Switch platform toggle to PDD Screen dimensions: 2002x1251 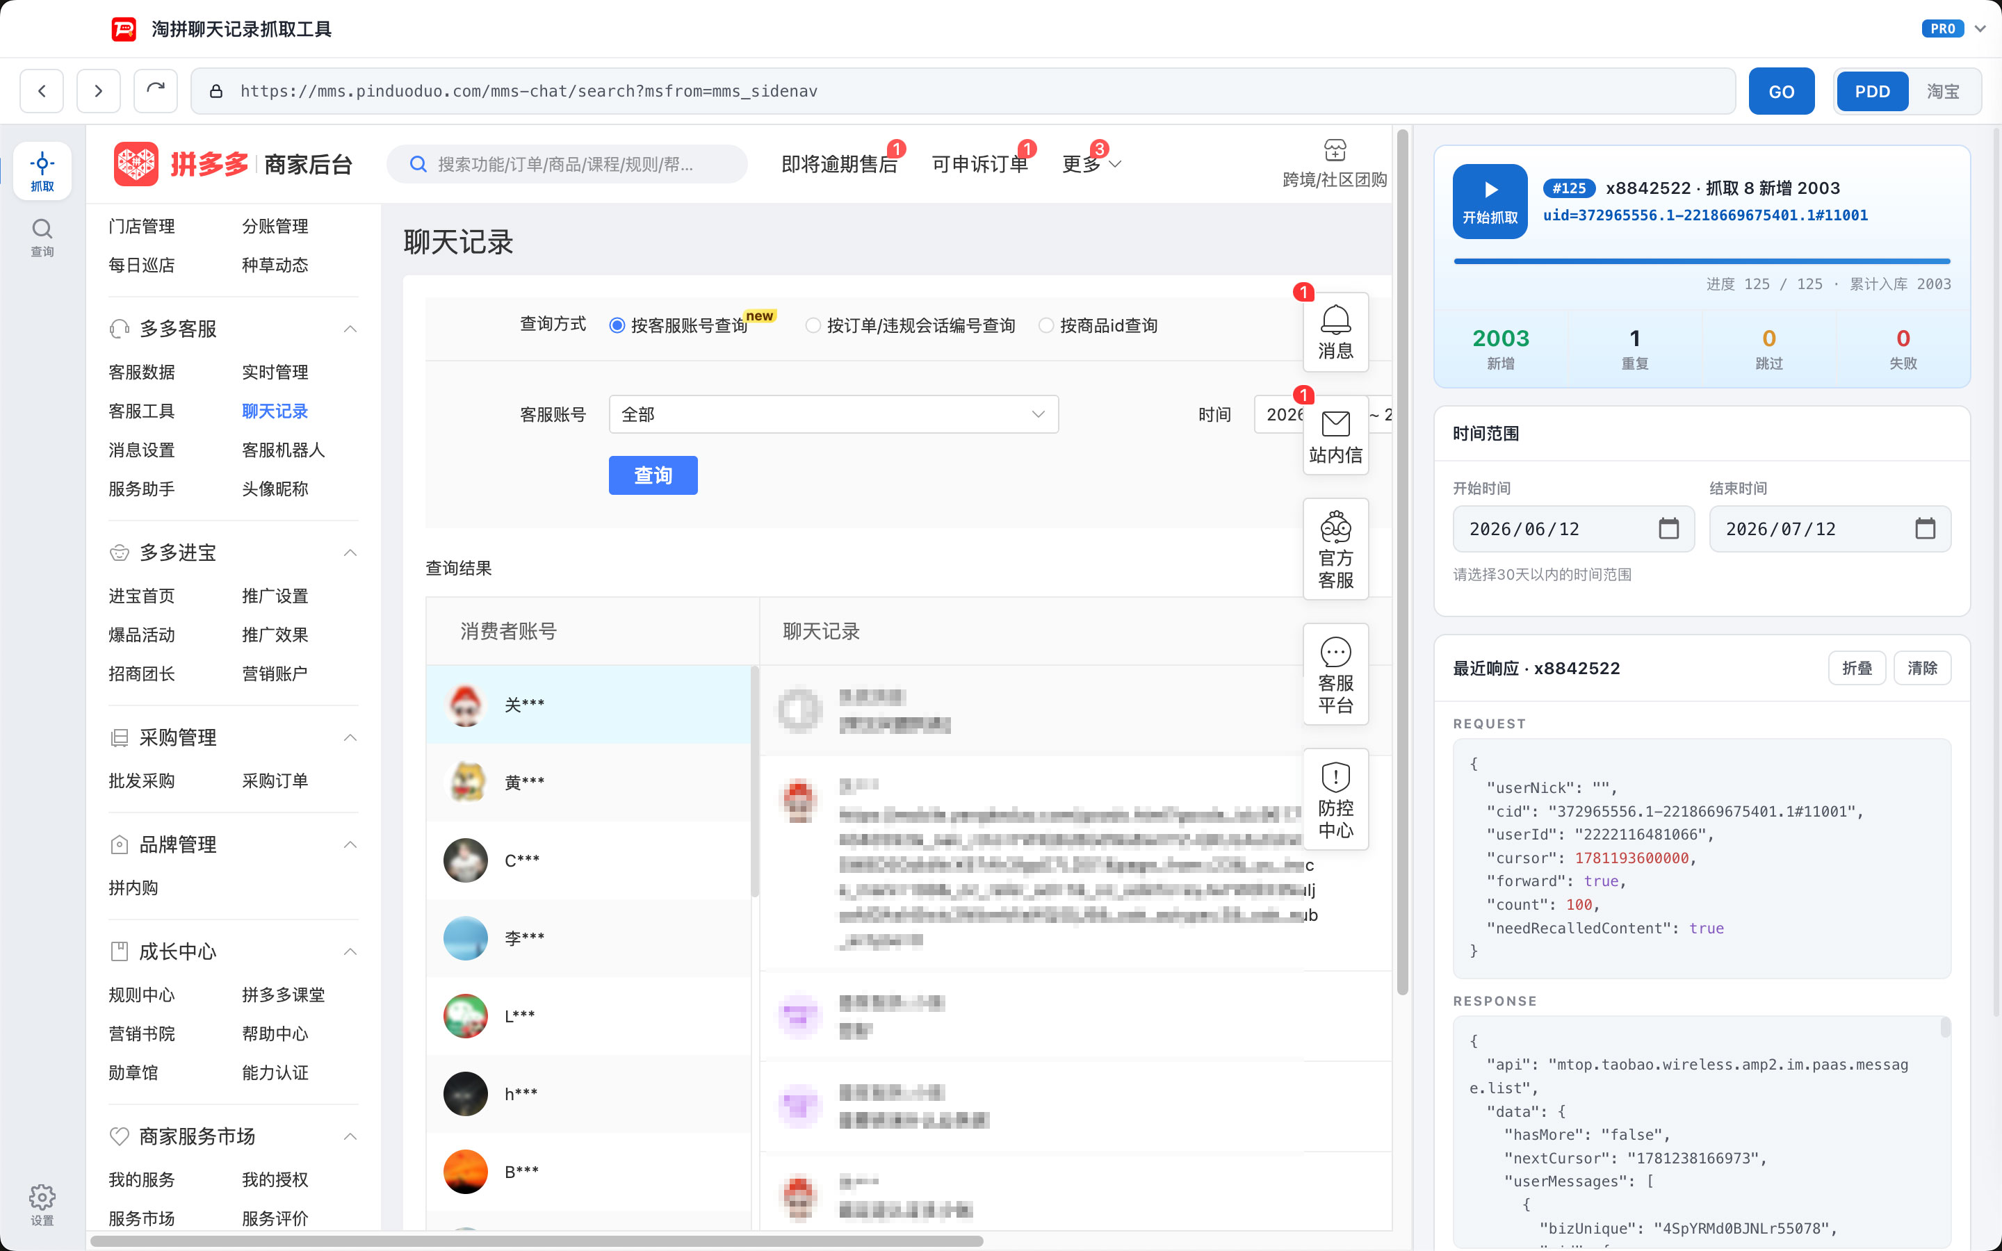[x=1872, y=91]
